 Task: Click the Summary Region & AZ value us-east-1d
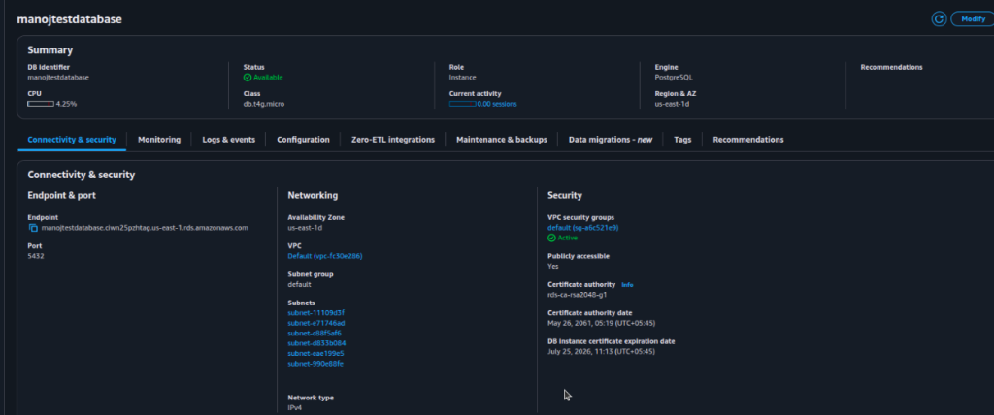(672, 104)
